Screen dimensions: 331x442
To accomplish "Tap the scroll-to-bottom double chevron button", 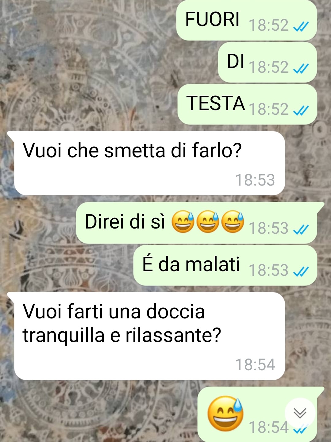I will point(300,413).
